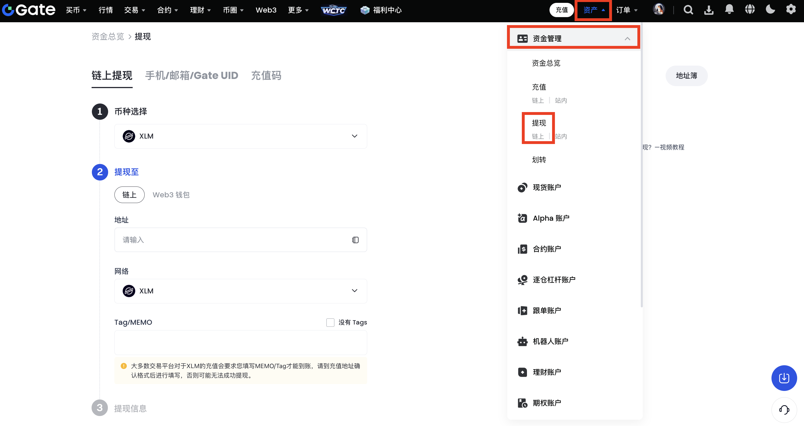Click the search magnifier icon
Viewport: 804px width, 426px height.
point(688,10)
